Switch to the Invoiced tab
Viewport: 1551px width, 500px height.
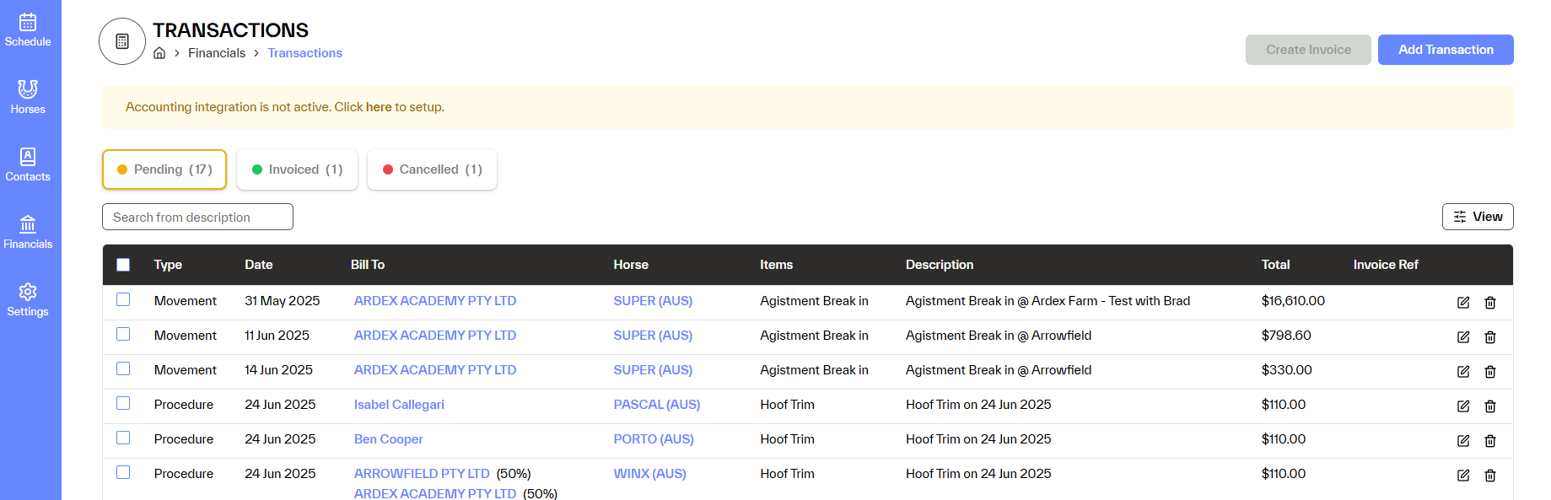tap(297, 169)
